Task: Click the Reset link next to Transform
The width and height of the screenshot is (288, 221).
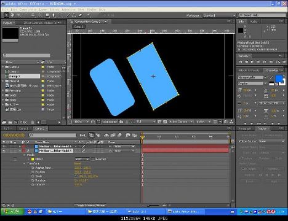Action: click(78, 163)
